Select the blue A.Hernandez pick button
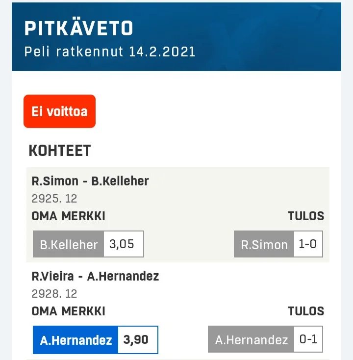The height and width of the screenshot is (360, 353). point(76,339)
